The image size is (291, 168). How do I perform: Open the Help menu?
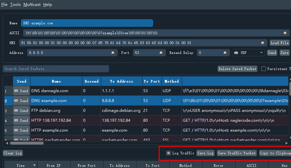click(47, 5)
